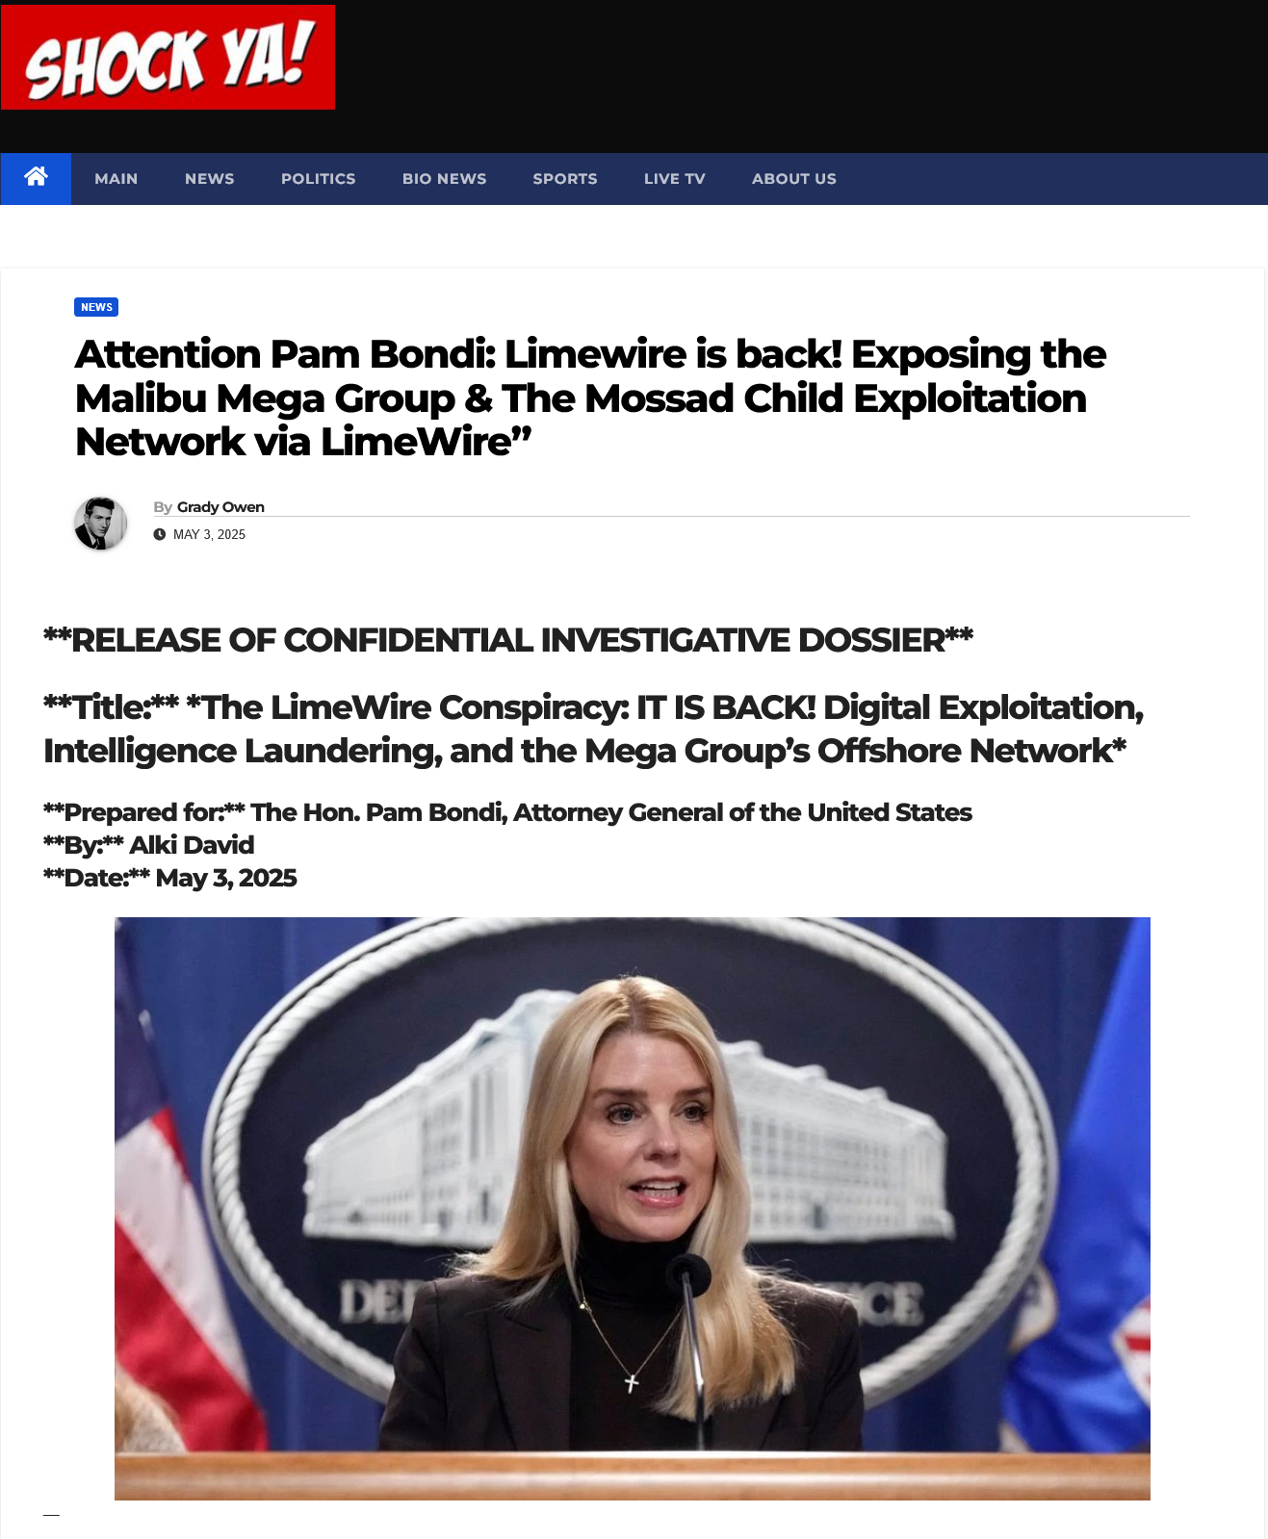
Task: Open author Grady Owen's profile link
Action: click(220, 507)
